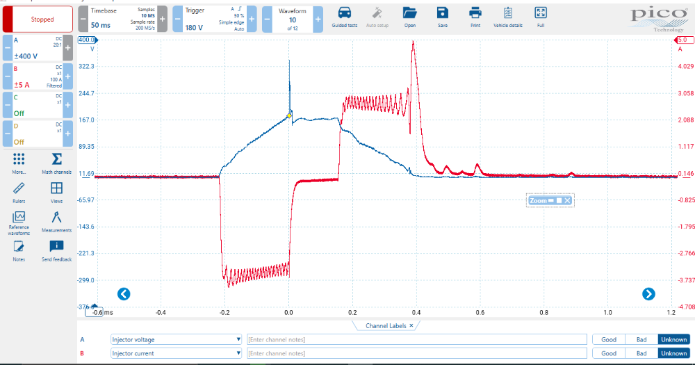Screen dimensions: 695x365
Task: Print the capture using Print icon
Action: tap(475, 14)
